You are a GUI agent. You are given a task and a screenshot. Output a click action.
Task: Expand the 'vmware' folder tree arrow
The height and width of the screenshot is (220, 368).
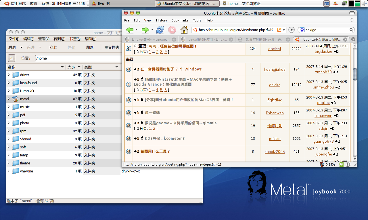[x=9, y=171]
